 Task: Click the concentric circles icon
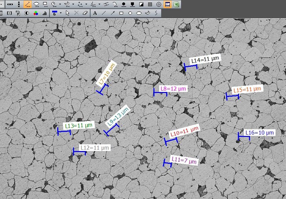159,4
